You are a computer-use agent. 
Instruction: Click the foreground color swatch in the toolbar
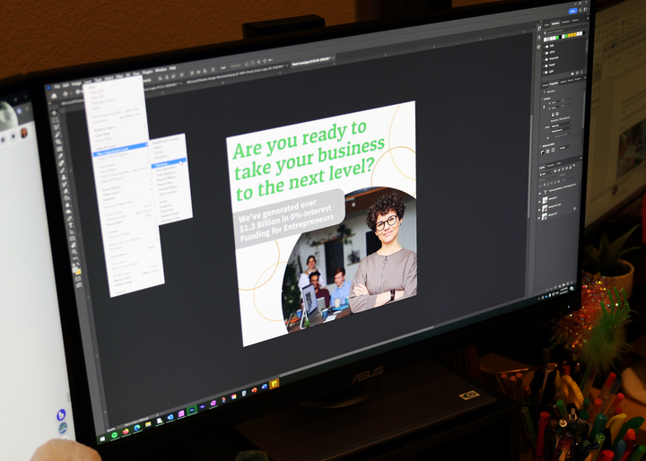point(74,268)
